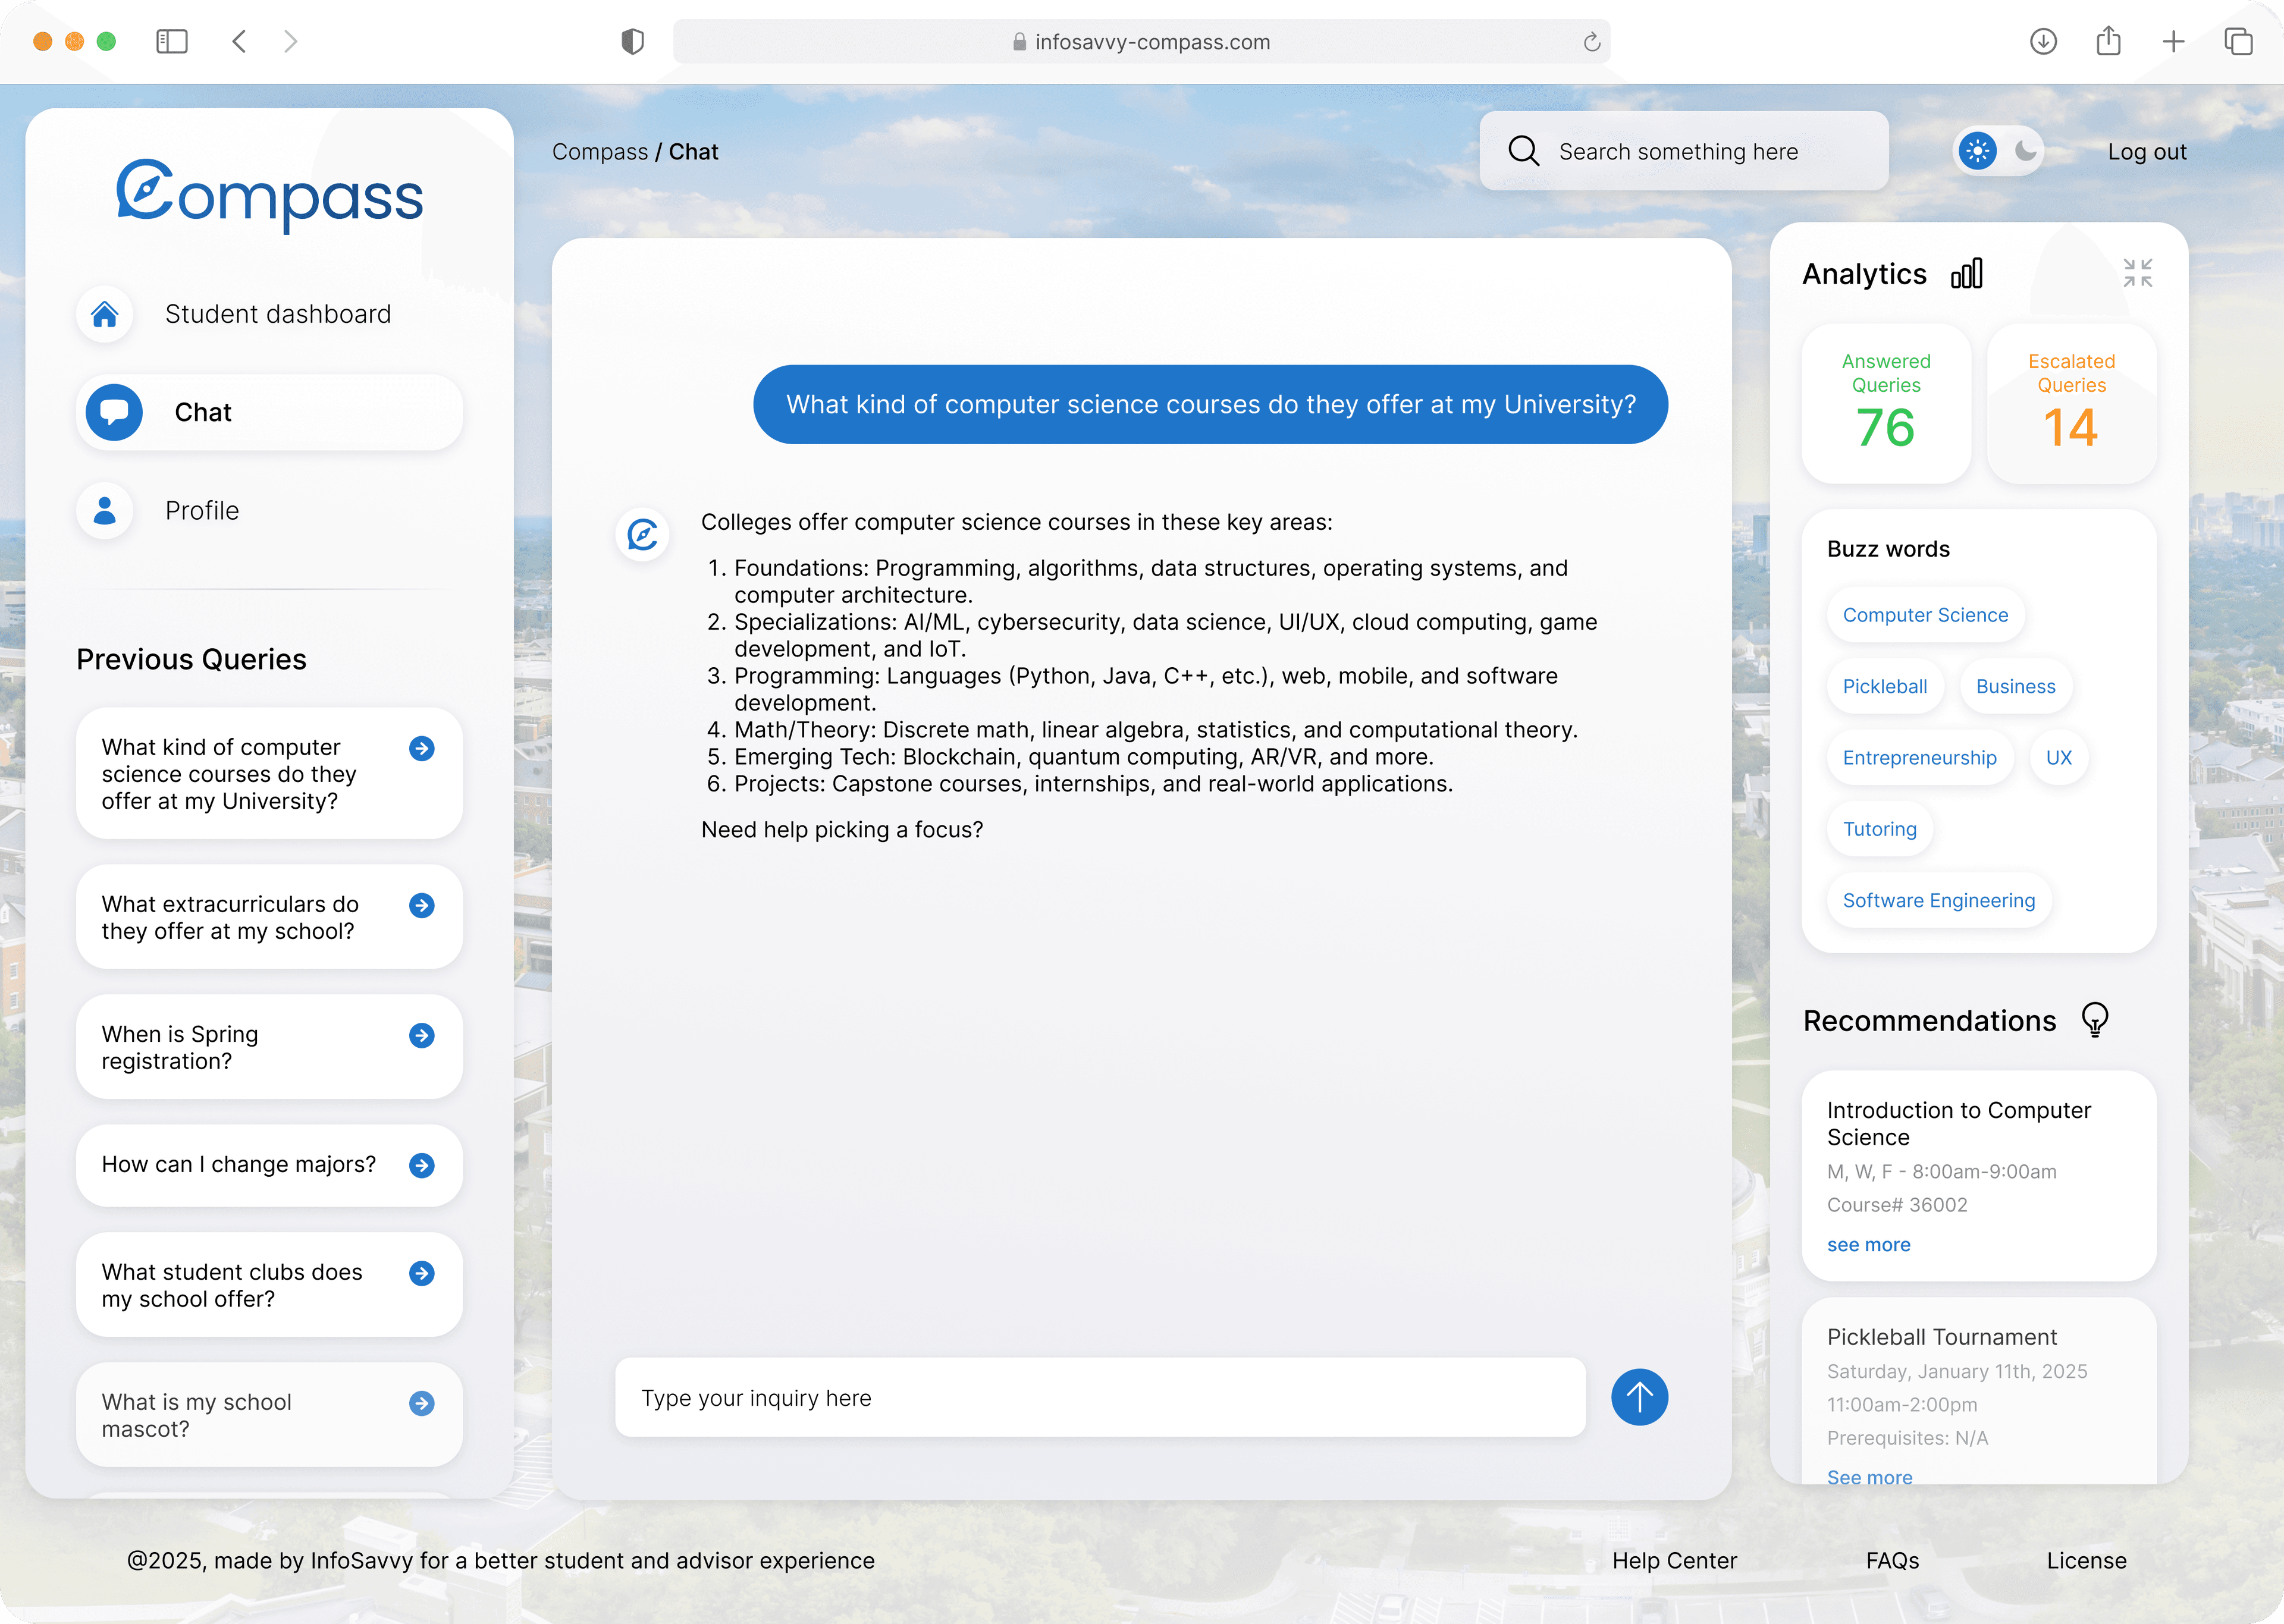The image size is (2284, 1624).
Task: Click the Student dashboard home icon
Action: click(x=105, y=314)
